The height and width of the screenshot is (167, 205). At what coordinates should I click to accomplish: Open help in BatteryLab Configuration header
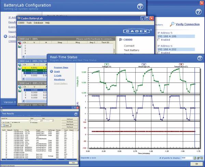coord(140,7)
